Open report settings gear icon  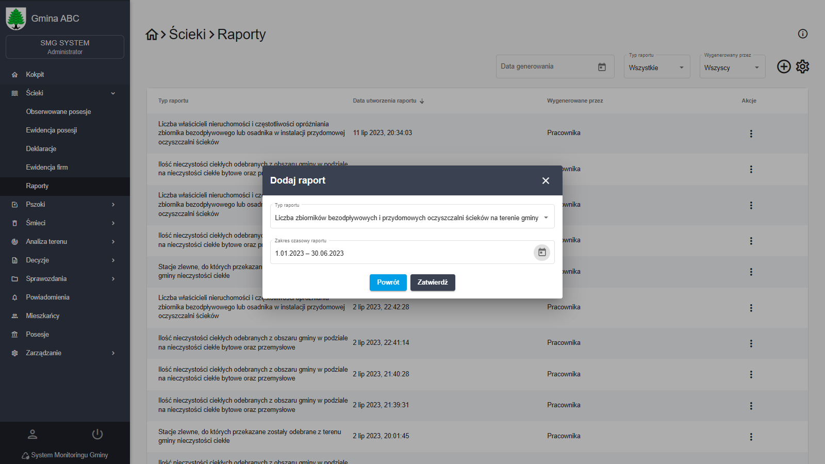(802, 67)
